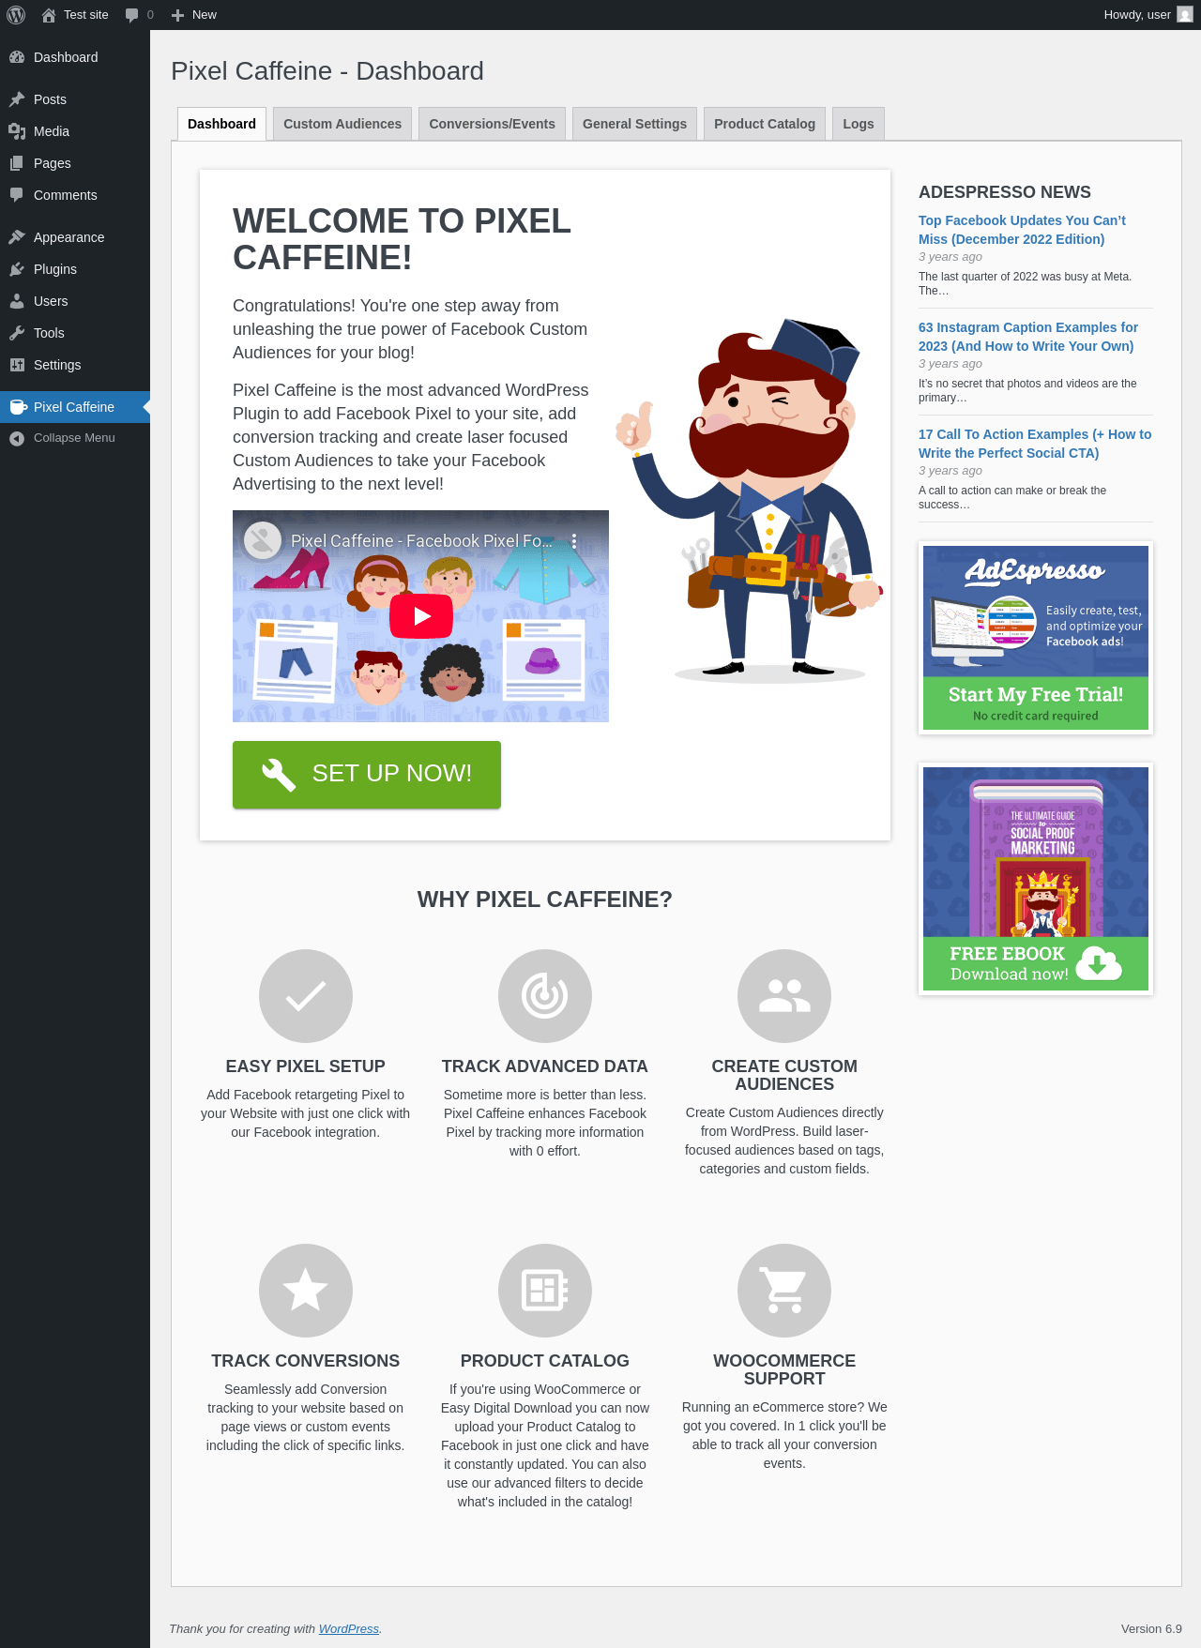Open the Product Catalog tab
The width and height of the screenshot is (1201, 1648).
point(765,124)
